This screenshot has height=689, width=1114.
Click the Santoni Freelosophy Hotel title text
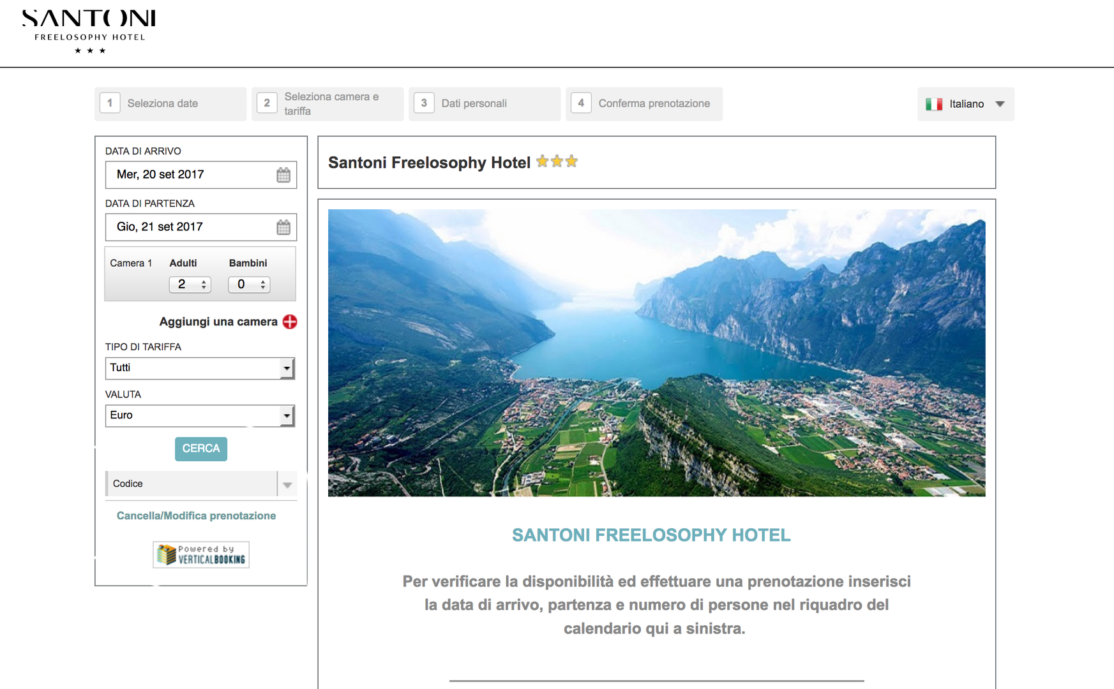click(x=429, y=163)
